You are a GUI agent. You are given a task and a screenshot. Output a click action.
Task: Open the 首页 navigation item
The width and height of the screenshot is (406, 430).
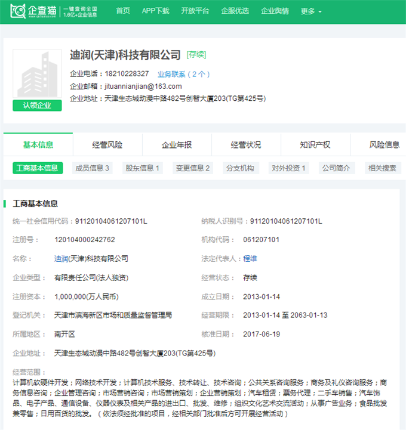(123, 11)
